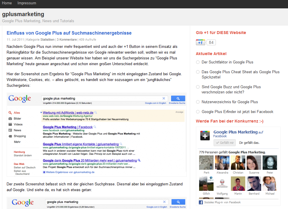Screen dimensions: 288x209
Task: Select Alles magnifier icon in sidebar
Action: coord(10,113)
